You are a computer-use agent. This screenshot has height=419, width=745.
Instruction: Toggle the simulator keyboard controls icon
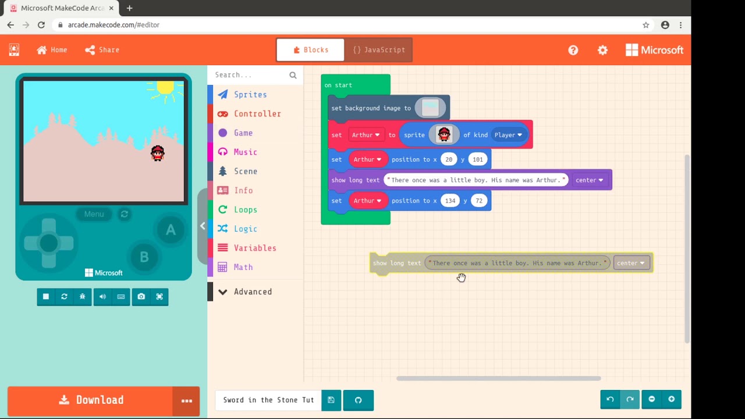pos(121,297)
